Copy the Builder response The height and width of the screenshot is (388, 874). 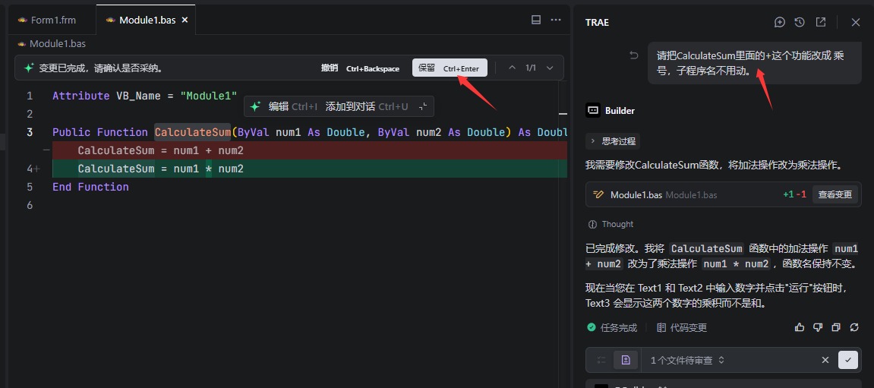click(x=836, y=327)
